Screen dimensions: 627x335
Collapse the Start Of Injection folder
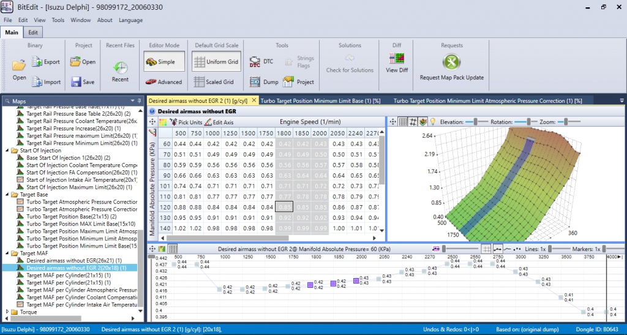pos(7,151)
